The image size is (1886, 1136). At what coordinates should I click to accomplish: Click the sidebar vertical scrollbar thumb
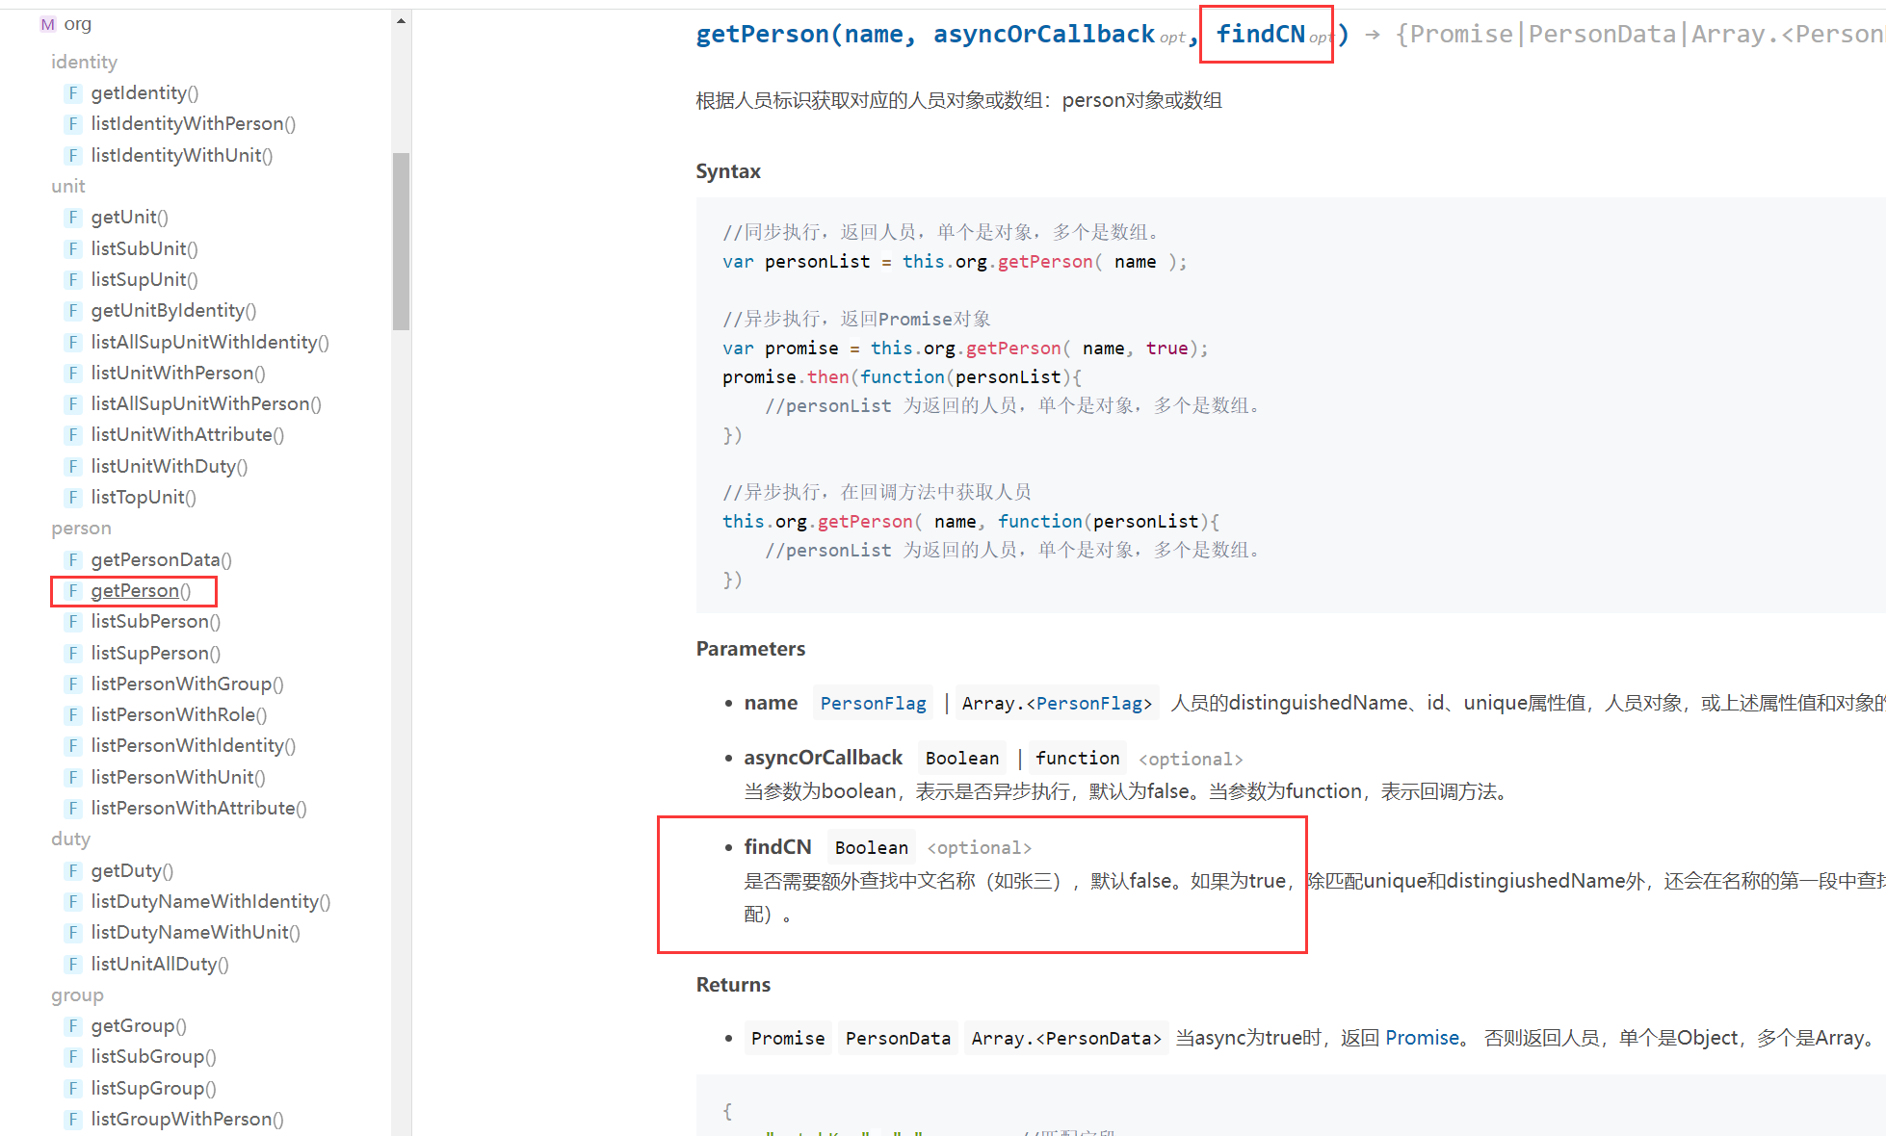coord(401,241)
